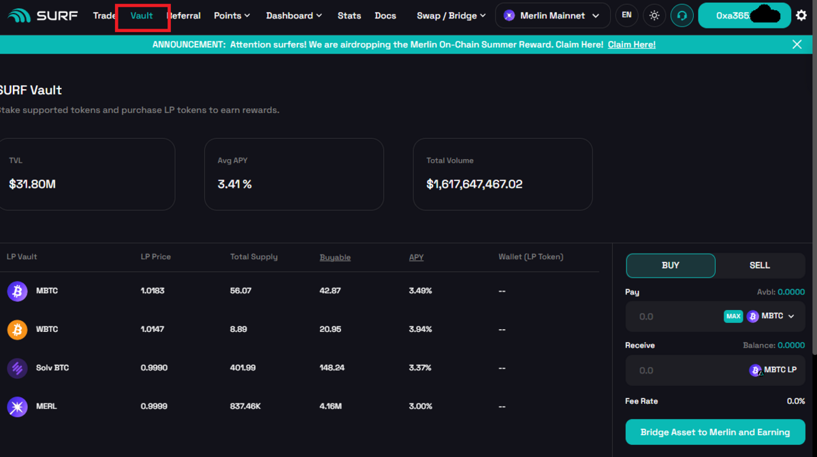Click Avbl: 0.0000 balance
Image resolution: width=817 pixels, height=457 pixels.
781,292
